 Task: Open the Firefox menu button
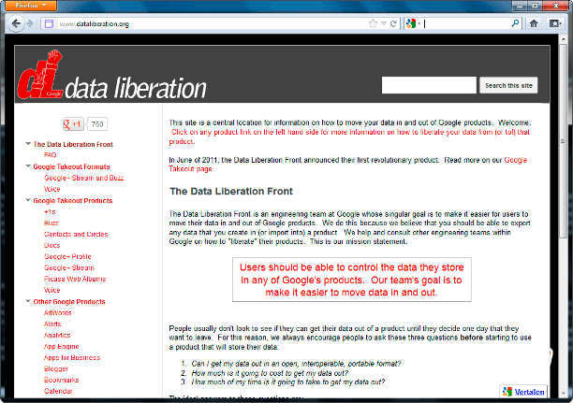[31, 5]
